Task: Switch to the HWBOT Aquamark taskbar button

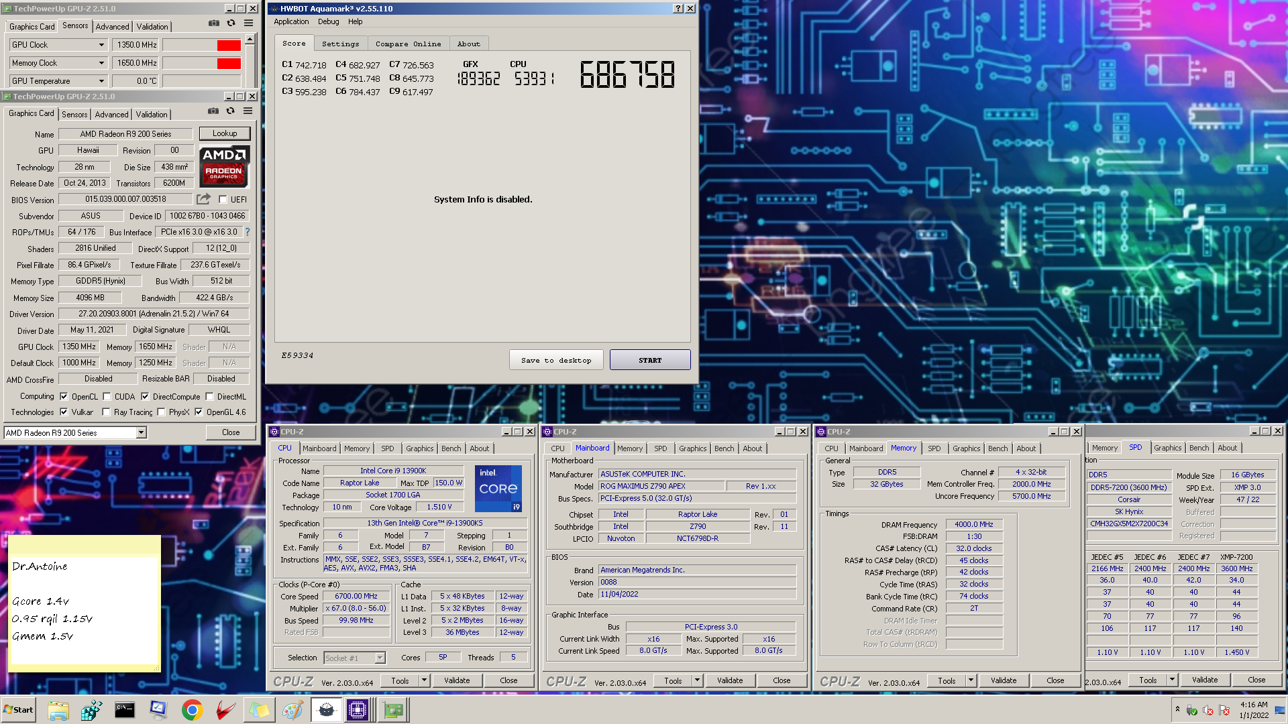Action: [326, 710]
